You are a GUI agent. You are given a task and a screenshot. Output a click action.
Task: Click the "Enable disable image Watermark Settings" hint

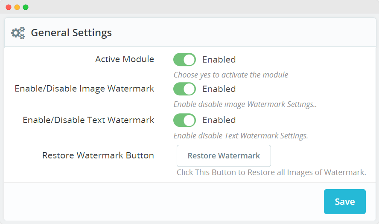pyautogui.click(x=245, y=104)
